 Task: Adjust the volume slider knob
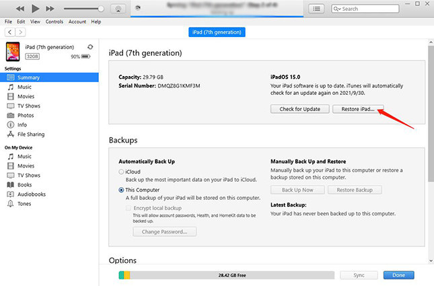click(101, 9)
